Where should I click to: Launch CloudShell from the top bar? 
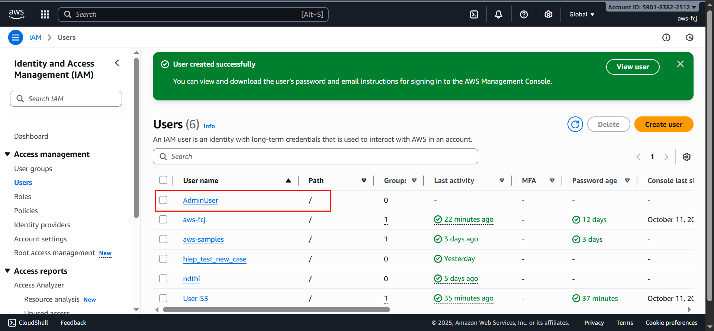tap(474, 15)
